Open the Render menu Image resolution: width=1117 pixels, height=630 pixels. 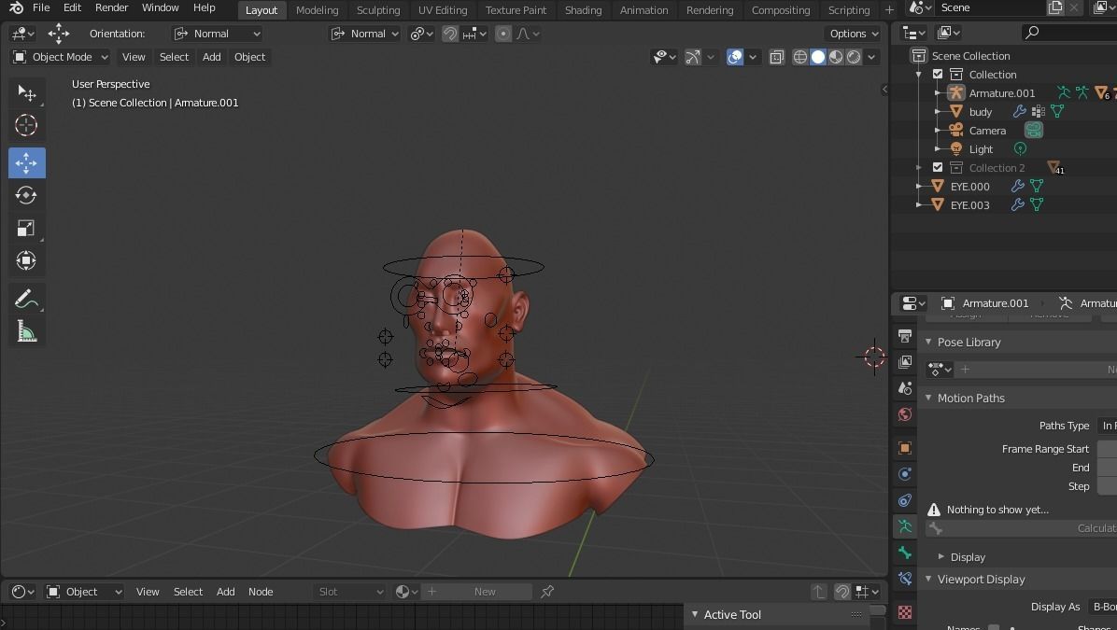[112, 7]
